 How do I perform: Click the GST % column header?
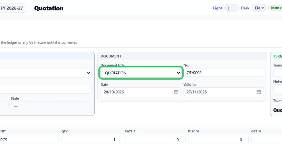[x=256, y=131]
